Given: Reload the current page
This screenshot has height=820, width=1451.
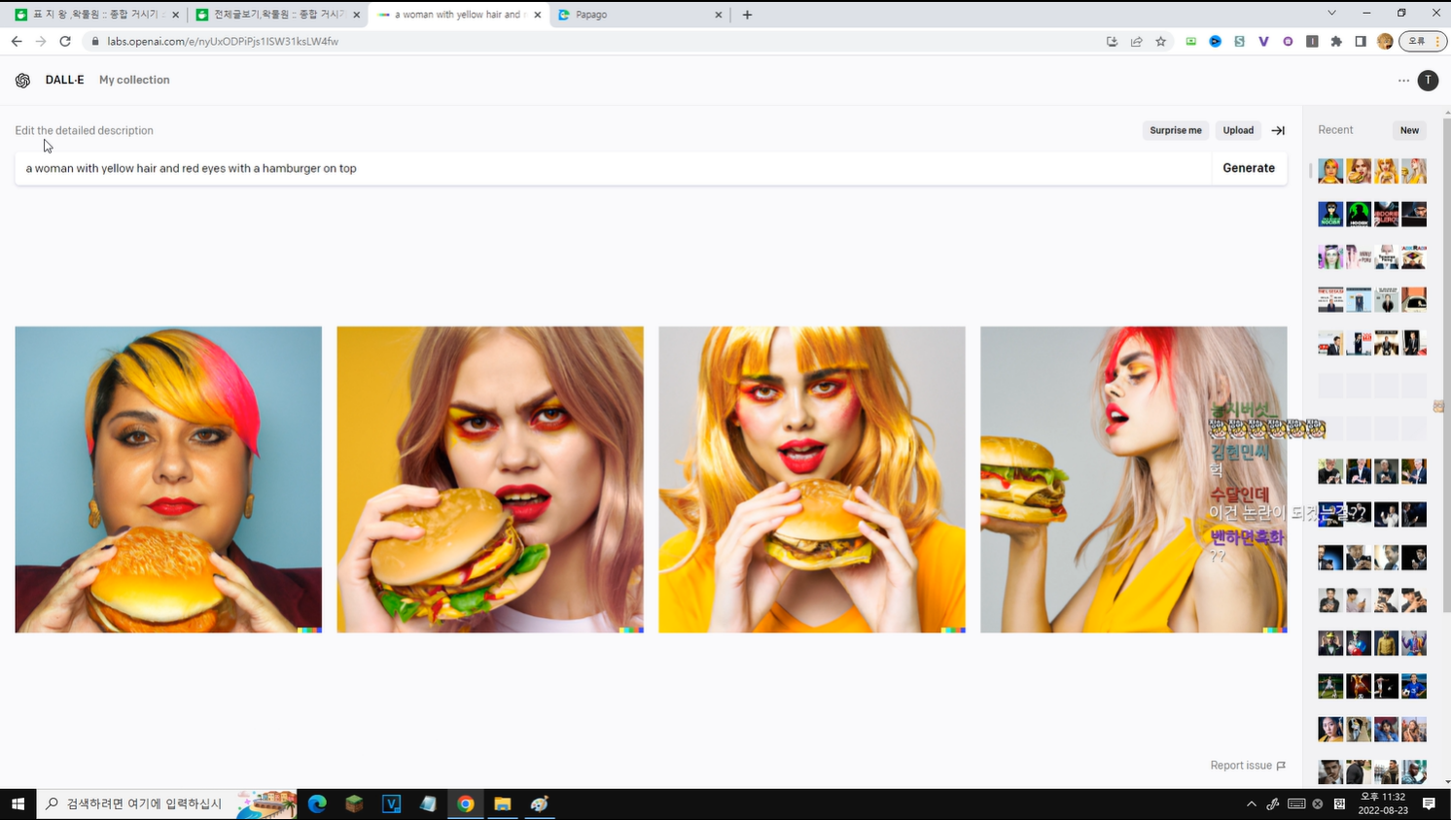Looking at the screenshot, I should 65,42.
